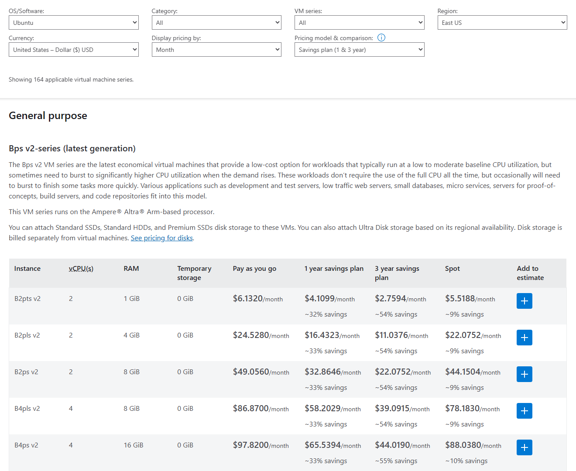Open Display pricing by Month dropdown

(x=216, y=50)
